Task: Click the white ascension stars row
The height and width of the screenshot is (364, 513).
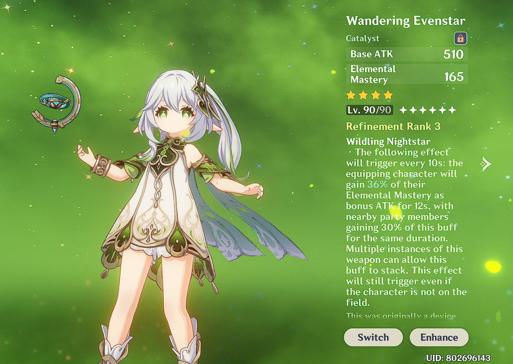Action: pyautogui.click(x=428, y=110)
